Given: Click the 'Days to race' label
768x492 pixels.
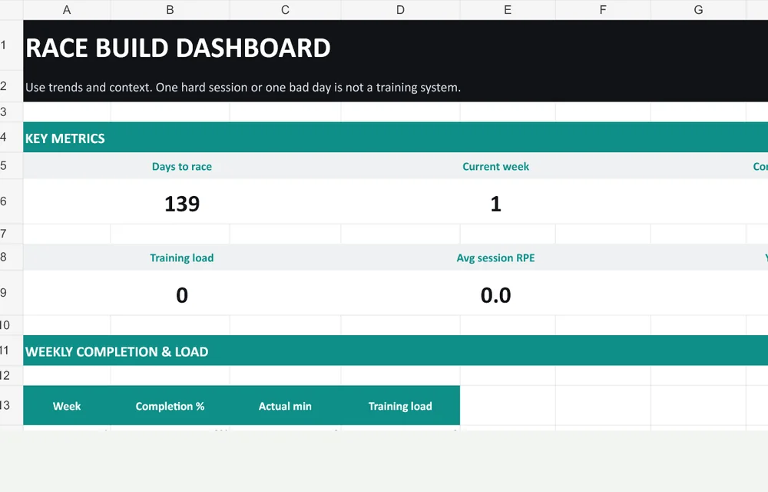Looking at the screenshot, I should point(182,167).
